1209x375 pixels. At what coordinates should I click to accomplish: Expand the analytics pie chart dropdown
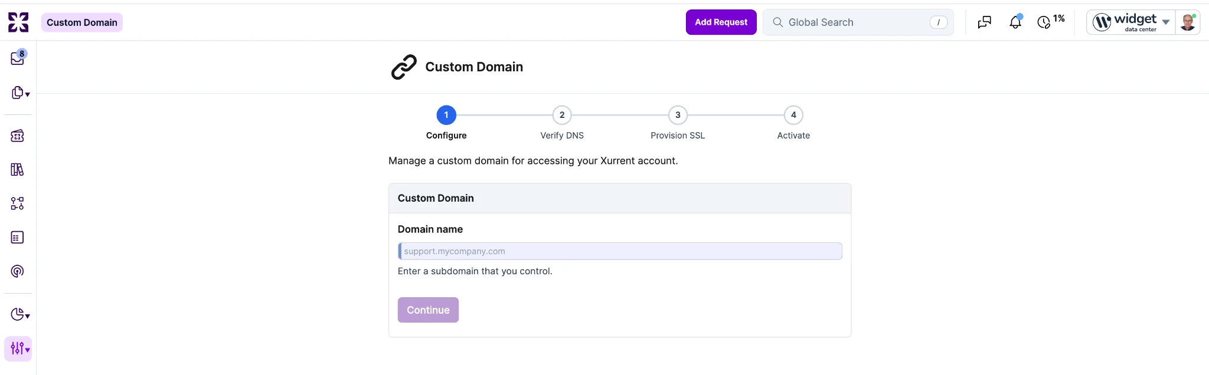20,314
